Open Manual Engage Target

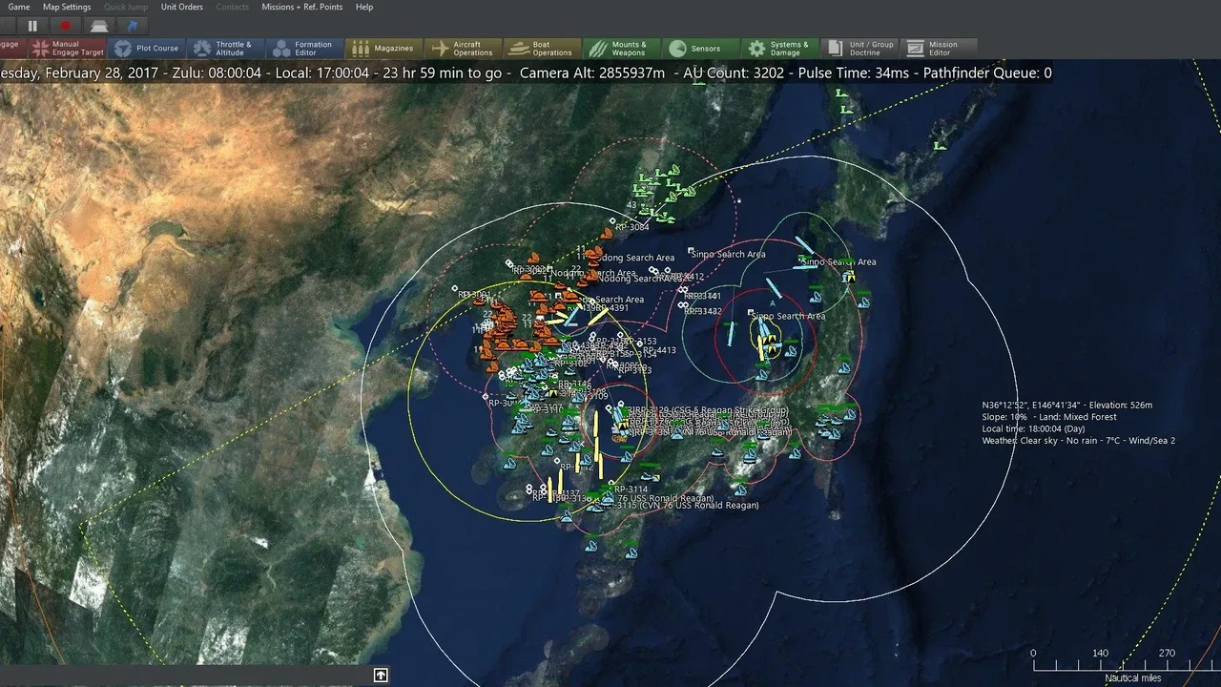[x=67, y=48]
